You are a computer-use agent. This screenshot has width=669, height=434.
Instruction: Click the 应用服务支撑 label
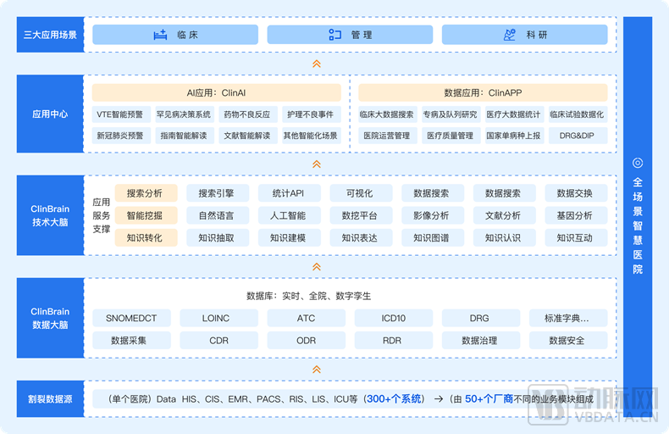pos(101,215)
